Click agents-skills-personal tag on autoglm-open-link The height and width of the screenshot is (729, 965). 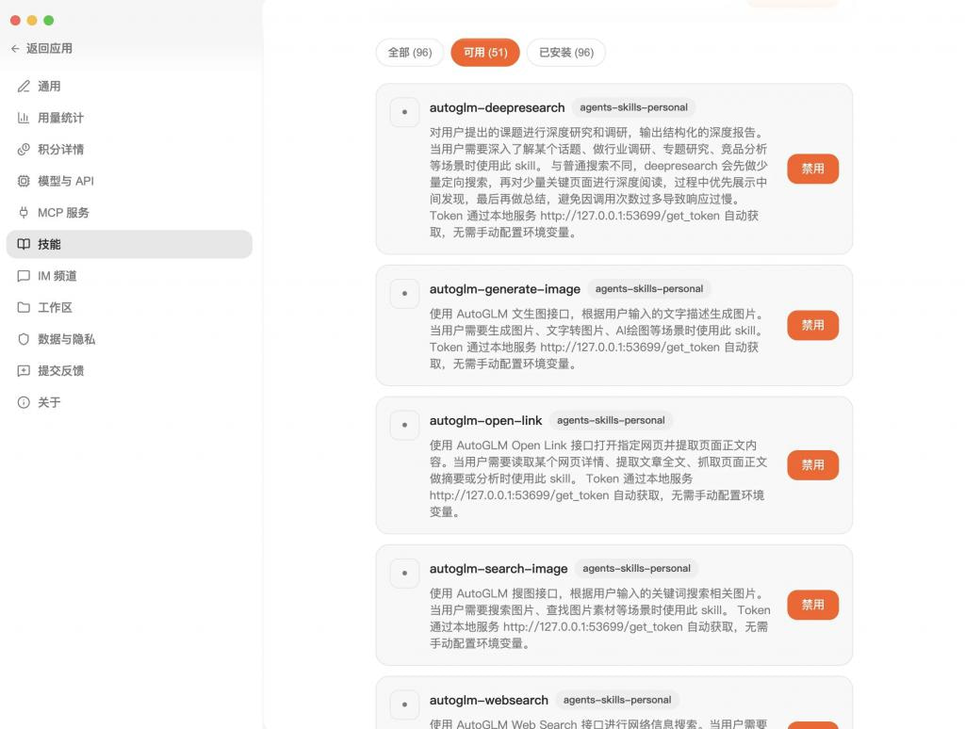(611, 421)
